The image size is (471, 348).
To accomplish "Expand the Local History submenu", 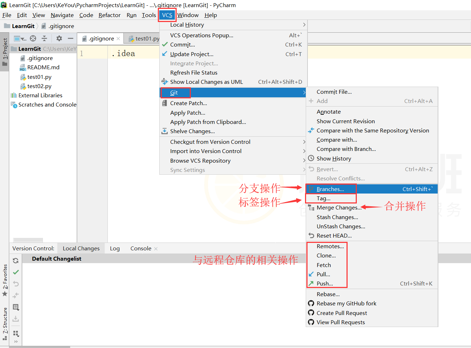I will click(233, 25).
